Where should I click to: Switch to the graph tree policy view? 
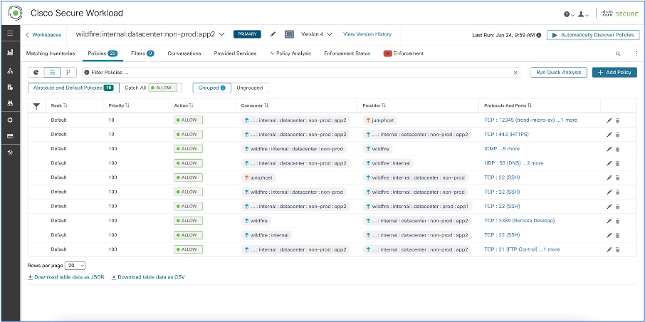coord(68,72)
